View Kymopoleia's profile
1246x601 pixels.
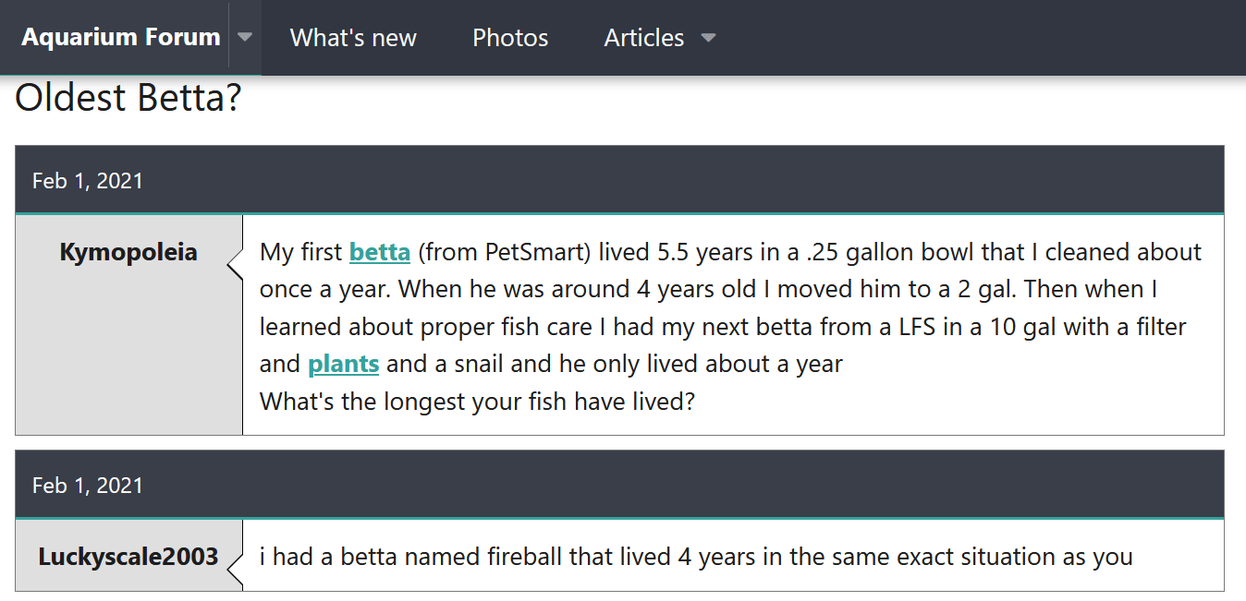click(x=128, y=251)
